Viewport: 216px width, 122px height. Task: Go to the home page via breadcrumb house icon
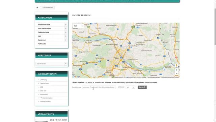click(37, 7)
